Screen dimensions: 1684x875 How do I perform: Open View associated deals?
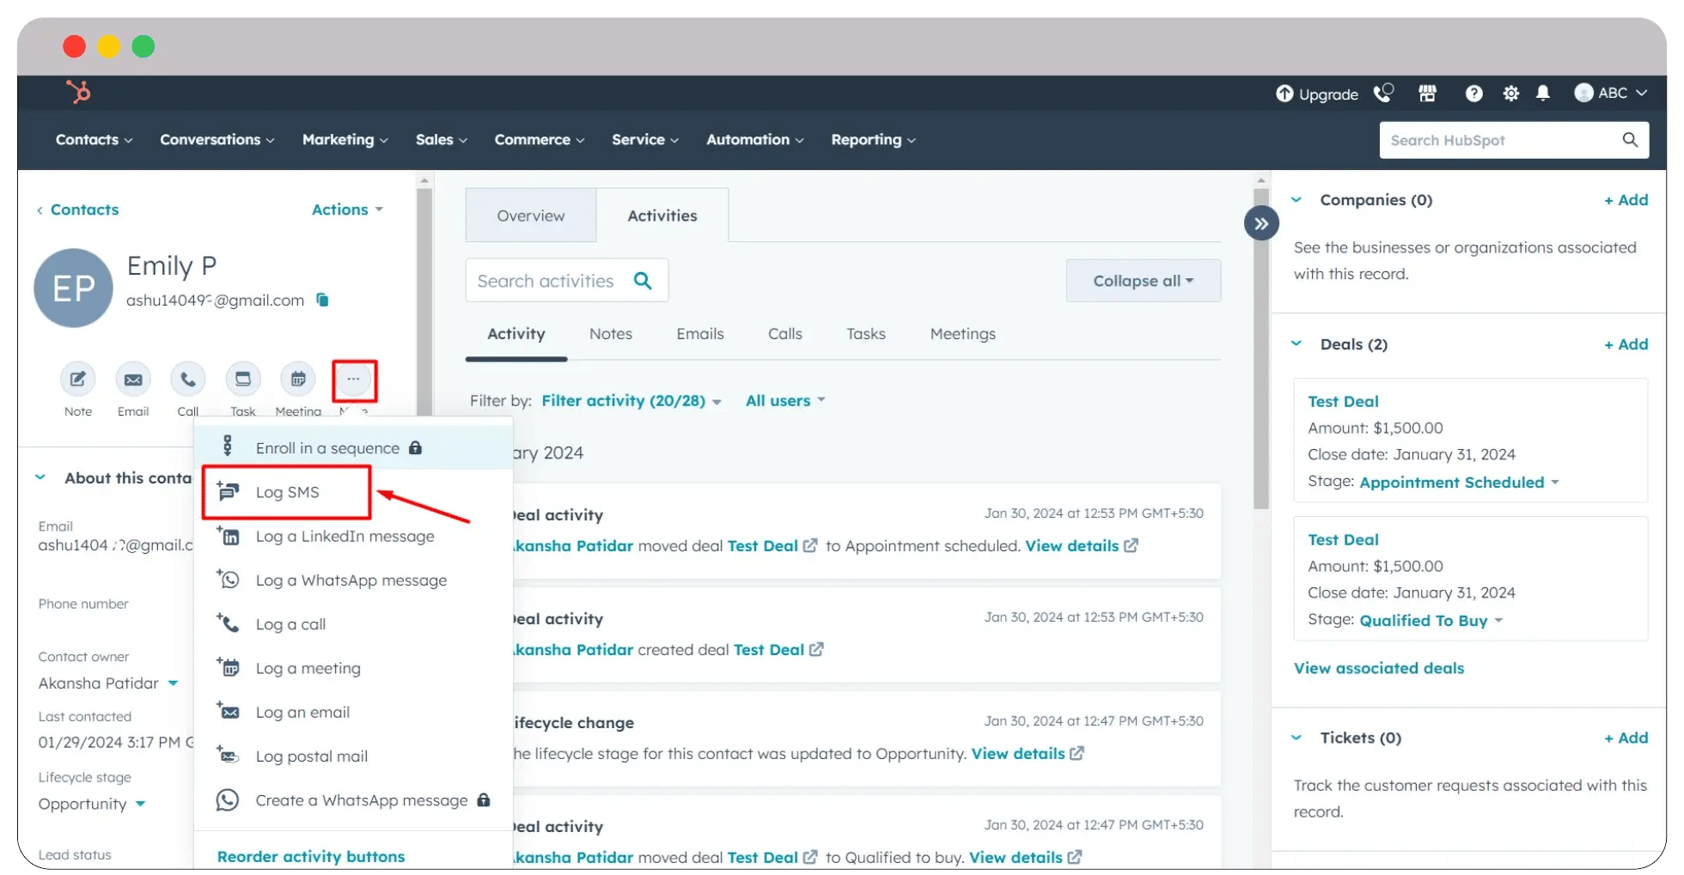click(1378, 668)
